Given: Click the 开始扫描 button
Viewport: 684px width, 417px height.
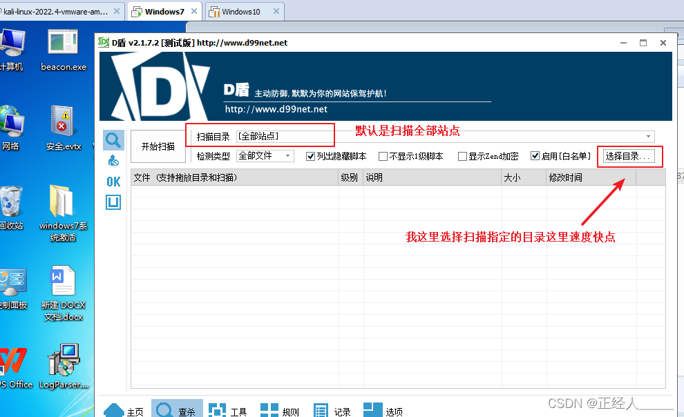Looking at the screenshot, I should (x=158, y=146).
